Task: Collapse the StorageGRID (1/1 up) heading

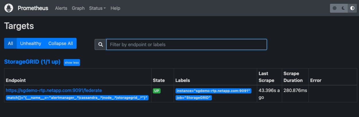Action: click(x=32, y=62)
